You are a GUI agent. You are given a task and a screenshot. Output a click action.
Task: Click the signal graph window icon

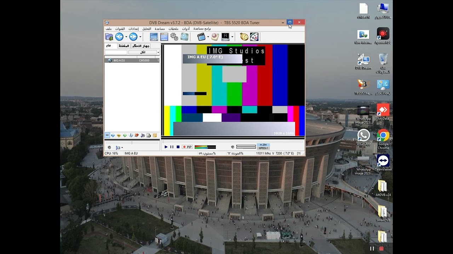164,37
